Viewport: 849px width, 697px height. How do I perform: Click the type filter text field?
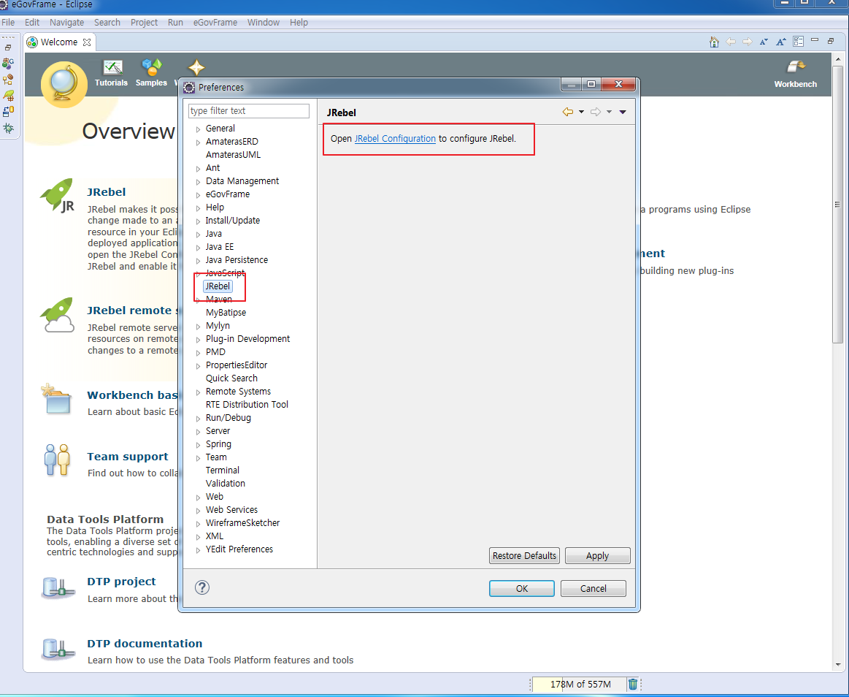point(248,110)
